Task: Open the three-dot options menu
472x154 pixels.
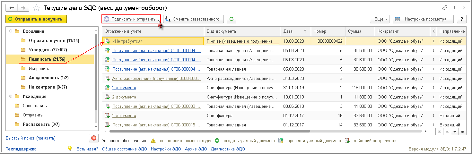Action: (454, 7)
